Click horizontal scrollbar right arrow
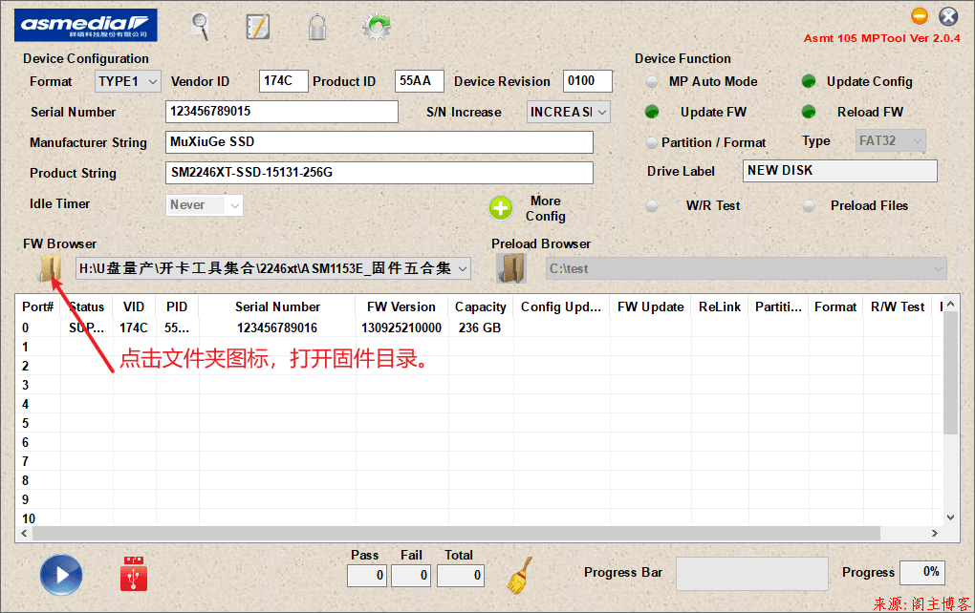 pyautogui.click(x=935, y=533)
